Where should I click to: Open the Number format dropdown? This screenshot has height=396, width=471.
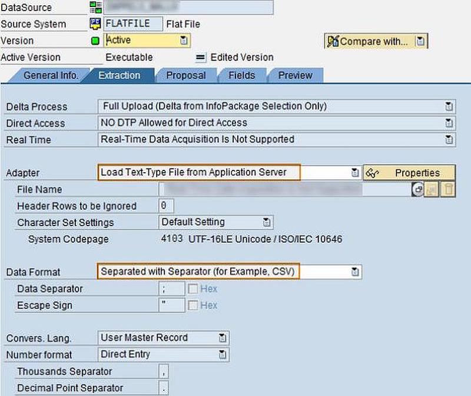click(223, 355)
